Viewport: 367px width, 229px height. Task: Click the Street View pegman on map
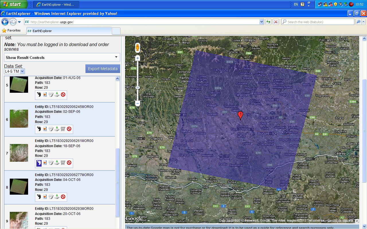[x=137, y=48]
